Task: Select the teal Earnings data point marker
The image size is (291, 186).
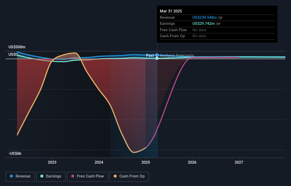Action: 157,58
